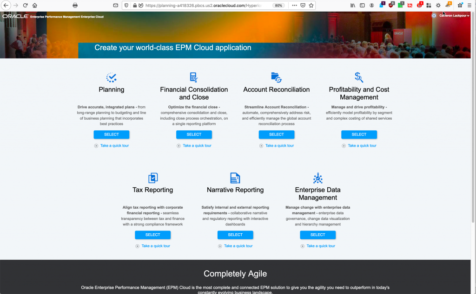Open the Firefox library icon
Screen dimensions: 476x294
pos(353,6)
